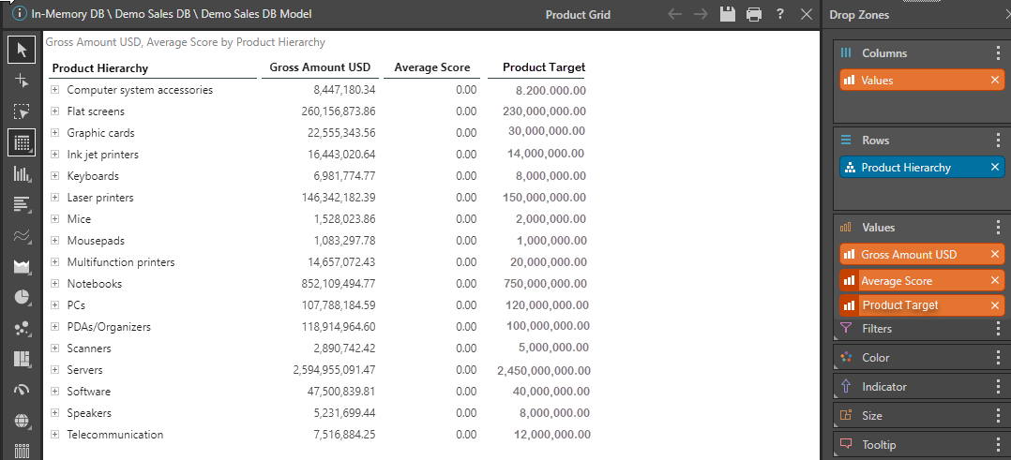This screenshot has width=1011, height=460.
Task: Remove Product Hierarchy from Rows
Action: click(995, 168)
